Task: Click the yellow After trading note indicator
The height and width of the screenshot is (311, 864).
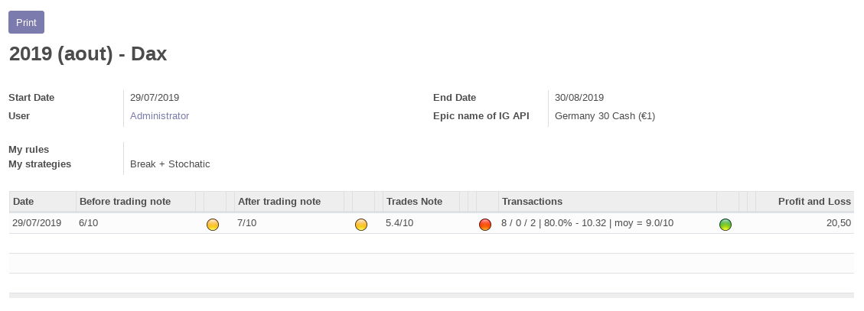Action: coord(361,224)
